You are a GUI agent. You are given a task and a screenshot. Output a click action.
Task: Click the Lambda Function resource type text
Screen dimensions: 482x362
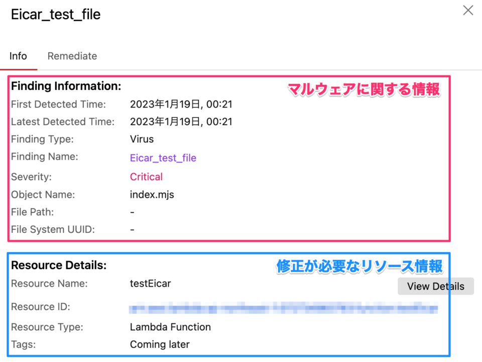tap(170, 327)
